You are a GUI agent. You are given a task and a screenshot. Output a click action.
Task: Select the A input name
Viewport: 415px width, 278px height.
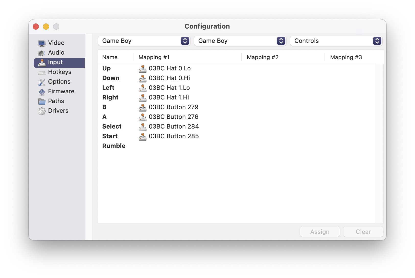[x=104, y=117]
